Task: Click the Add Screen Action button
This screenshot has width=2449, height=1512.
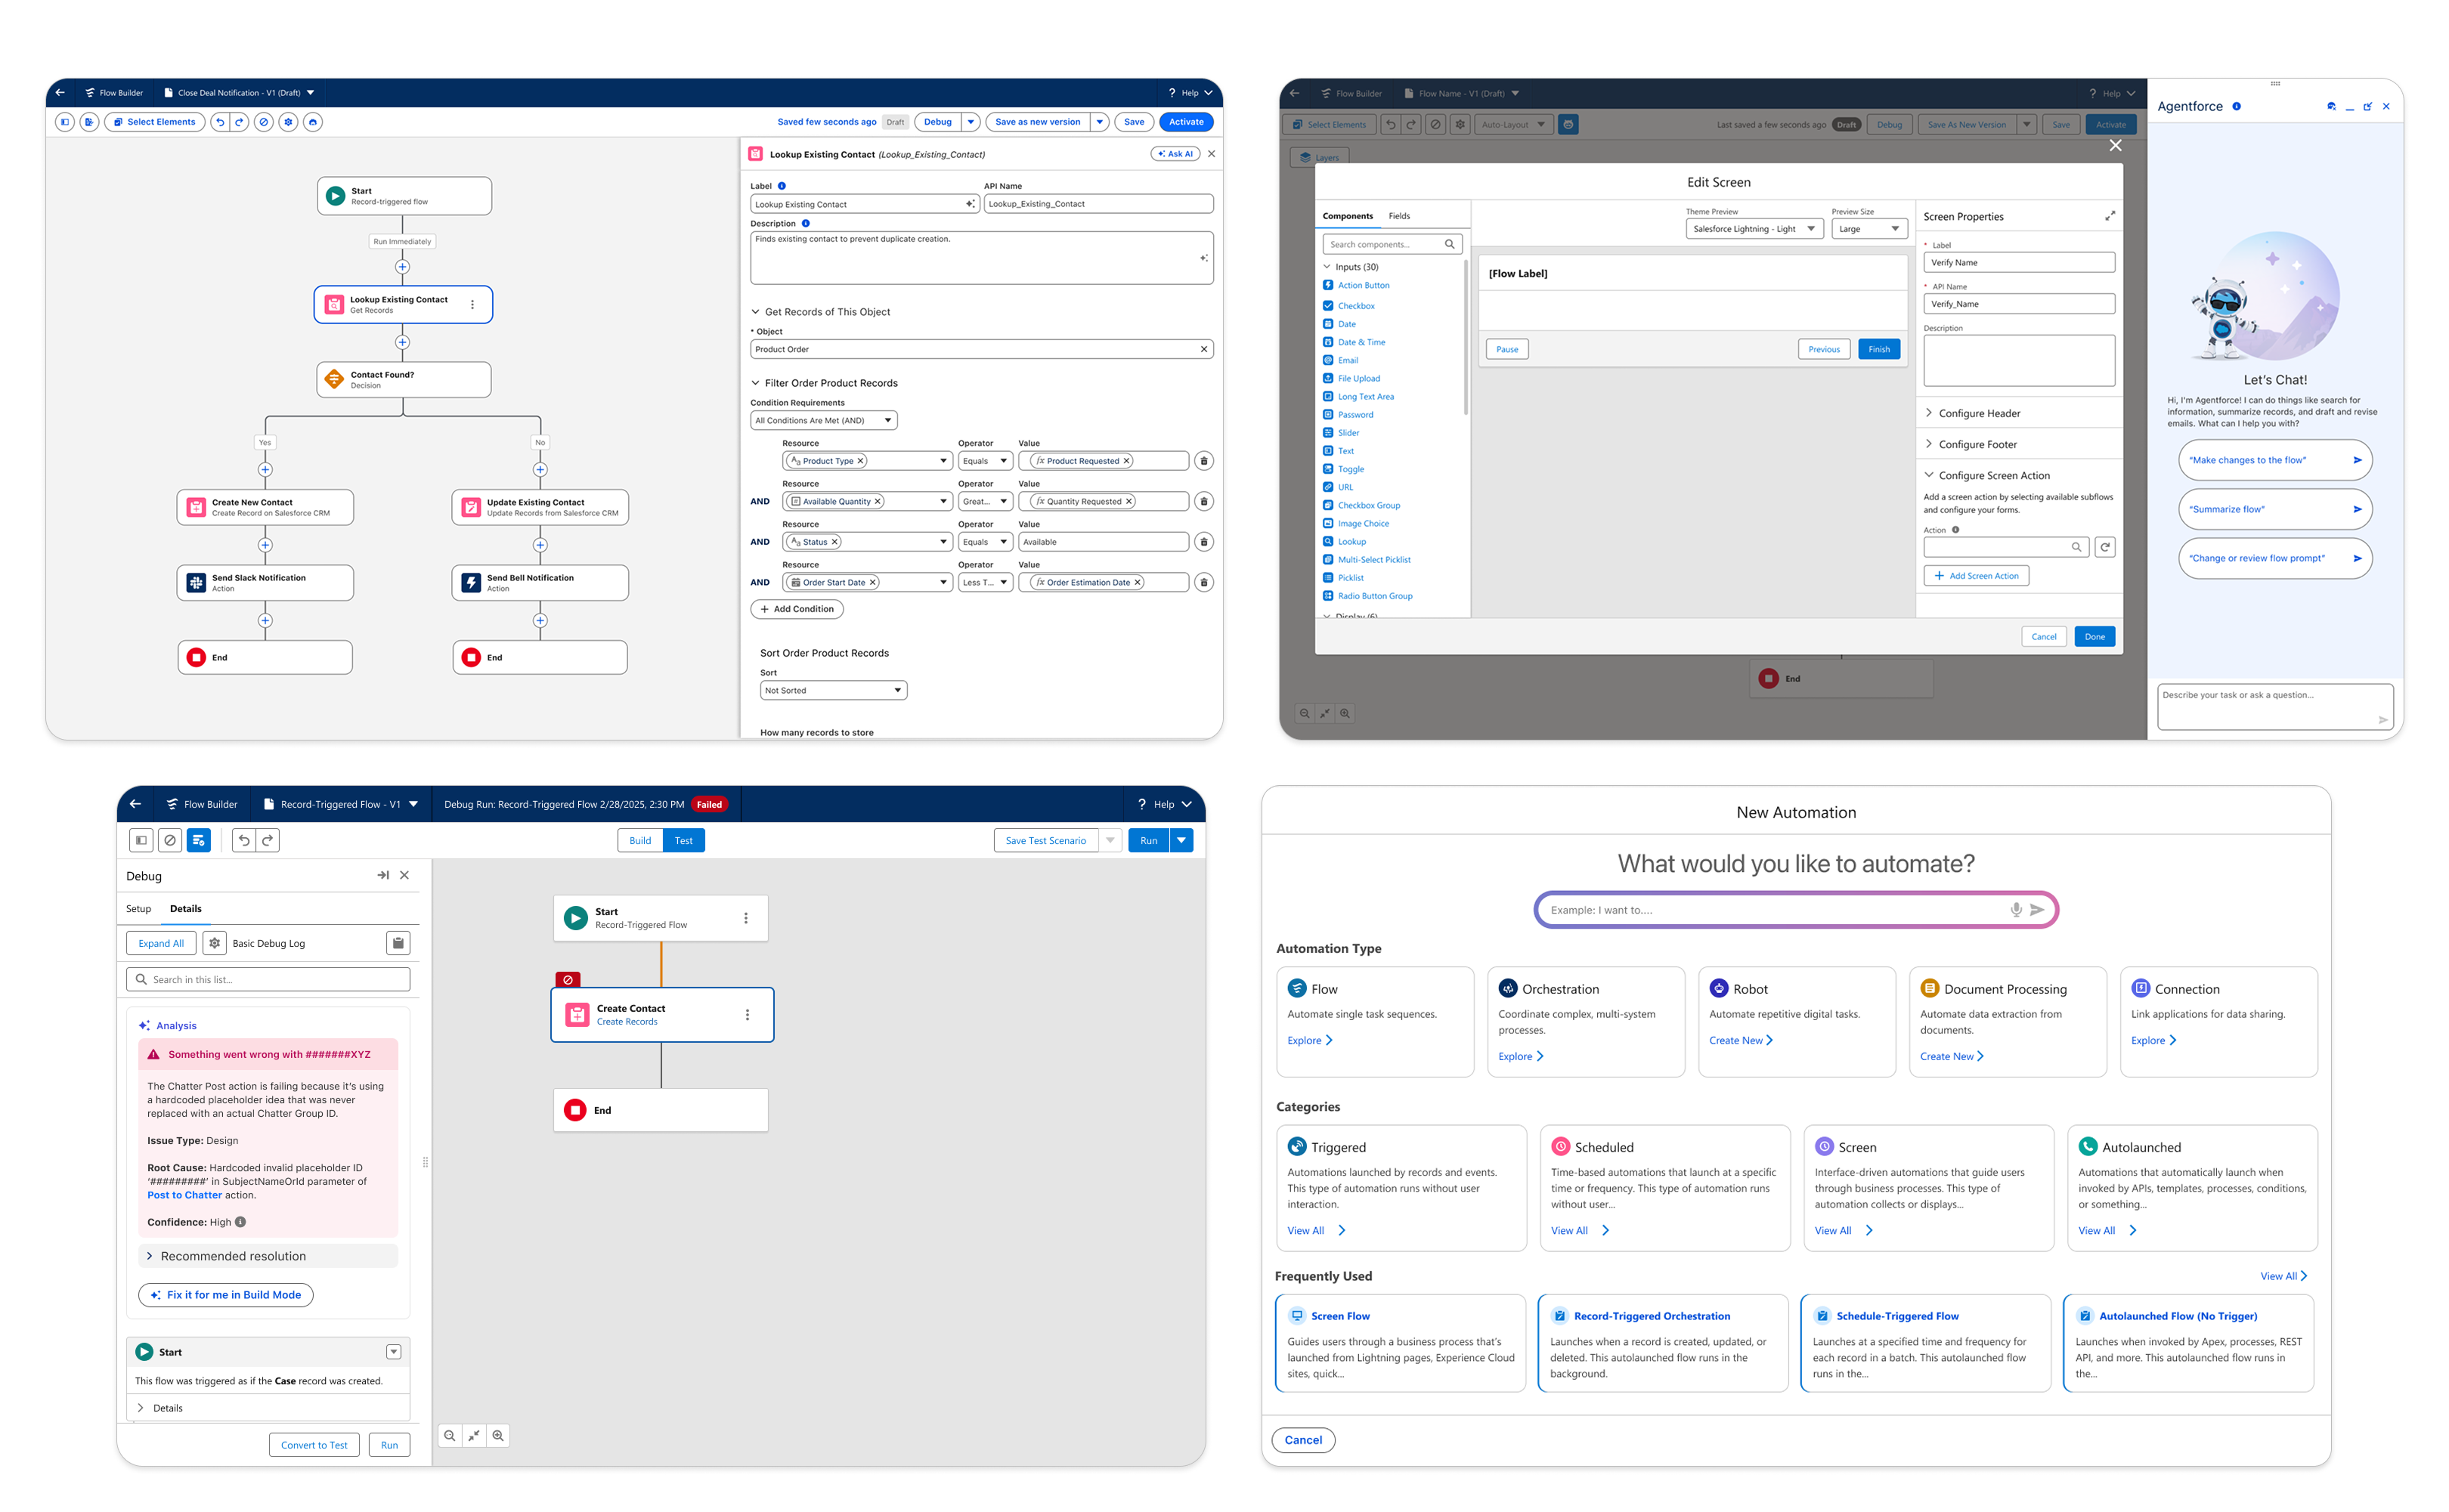Action: click(x=1976, y=576)
